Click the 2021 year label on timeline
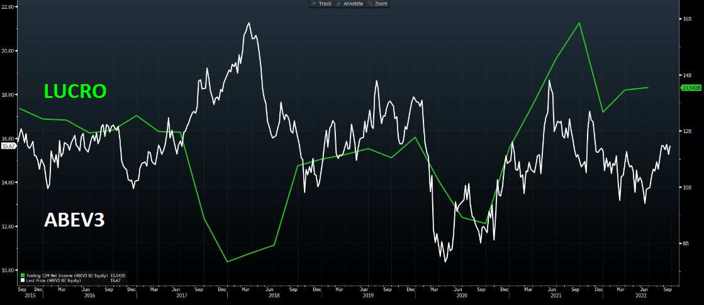 pyautogui.click(x=555, y=296)
